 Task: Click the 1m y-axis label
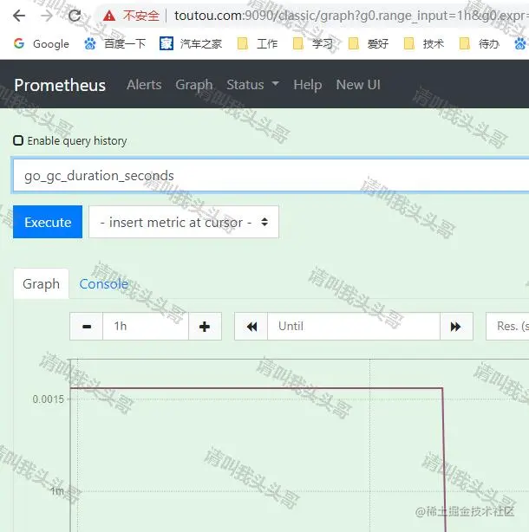57,491
